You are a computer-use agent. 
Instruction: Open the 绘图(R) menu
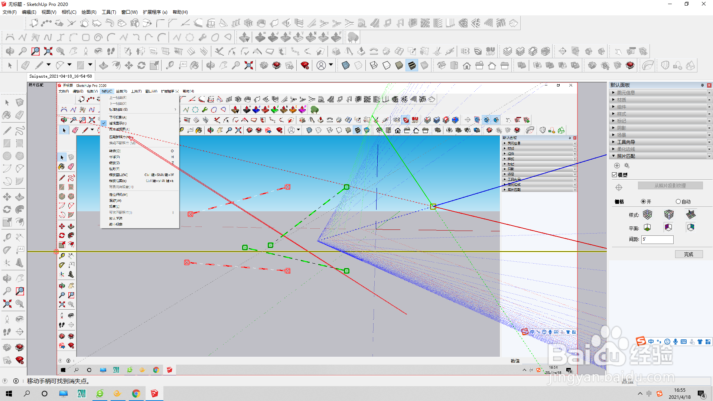[89, 12]
